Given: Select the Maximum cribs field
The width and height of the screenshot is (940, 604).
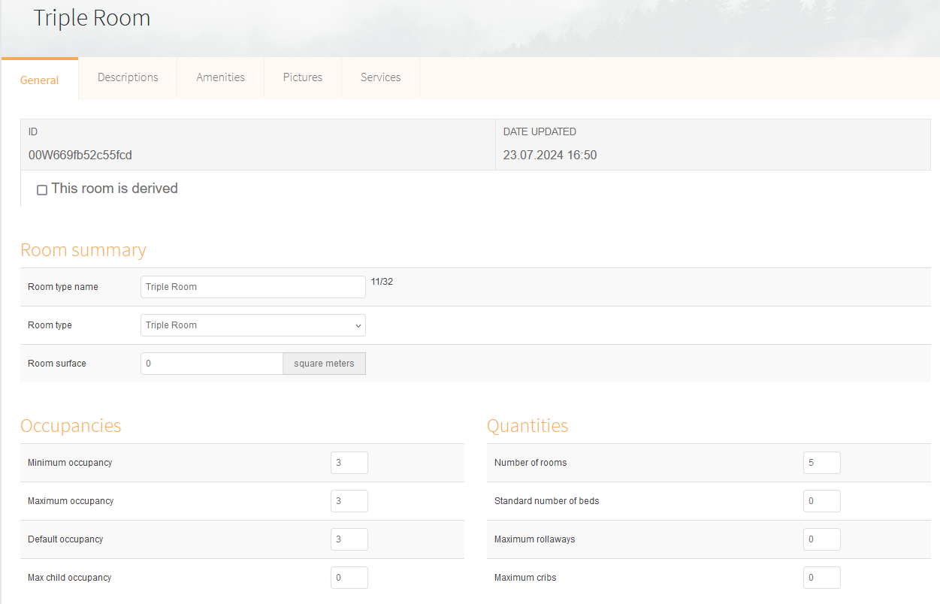Looking at the screenshot, I should click(x=821, y=578).
